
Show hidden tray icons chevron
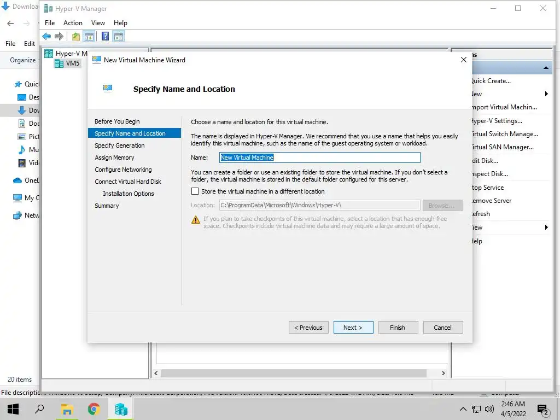[463, 409]
